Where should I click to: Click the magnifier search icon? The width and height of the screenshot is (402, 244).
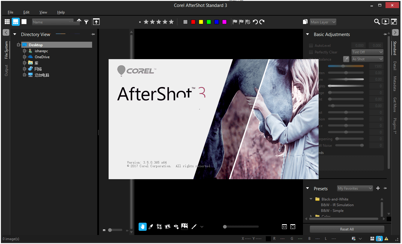(377, 22)
